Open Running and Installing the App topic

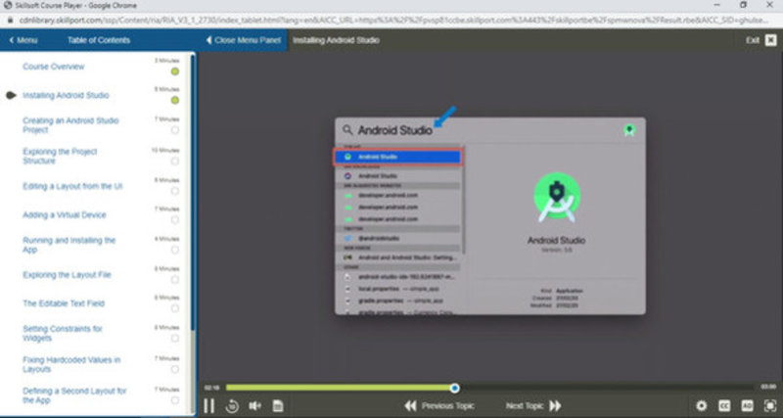69,245
